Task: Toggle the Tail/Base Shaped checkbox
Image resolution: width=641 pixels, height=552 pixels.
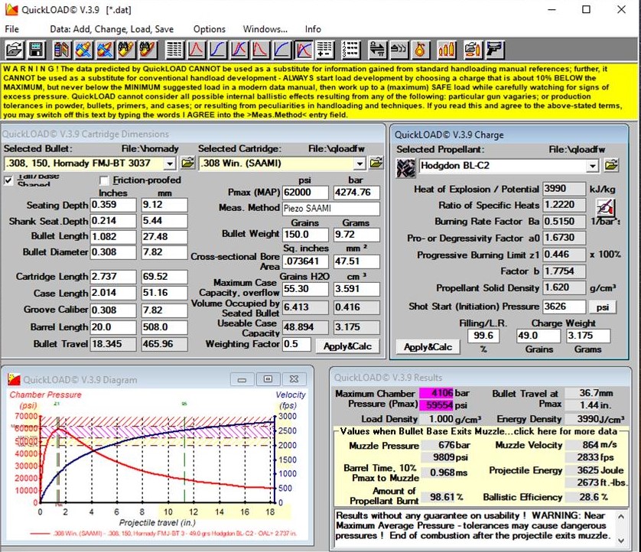Action: 9,180
